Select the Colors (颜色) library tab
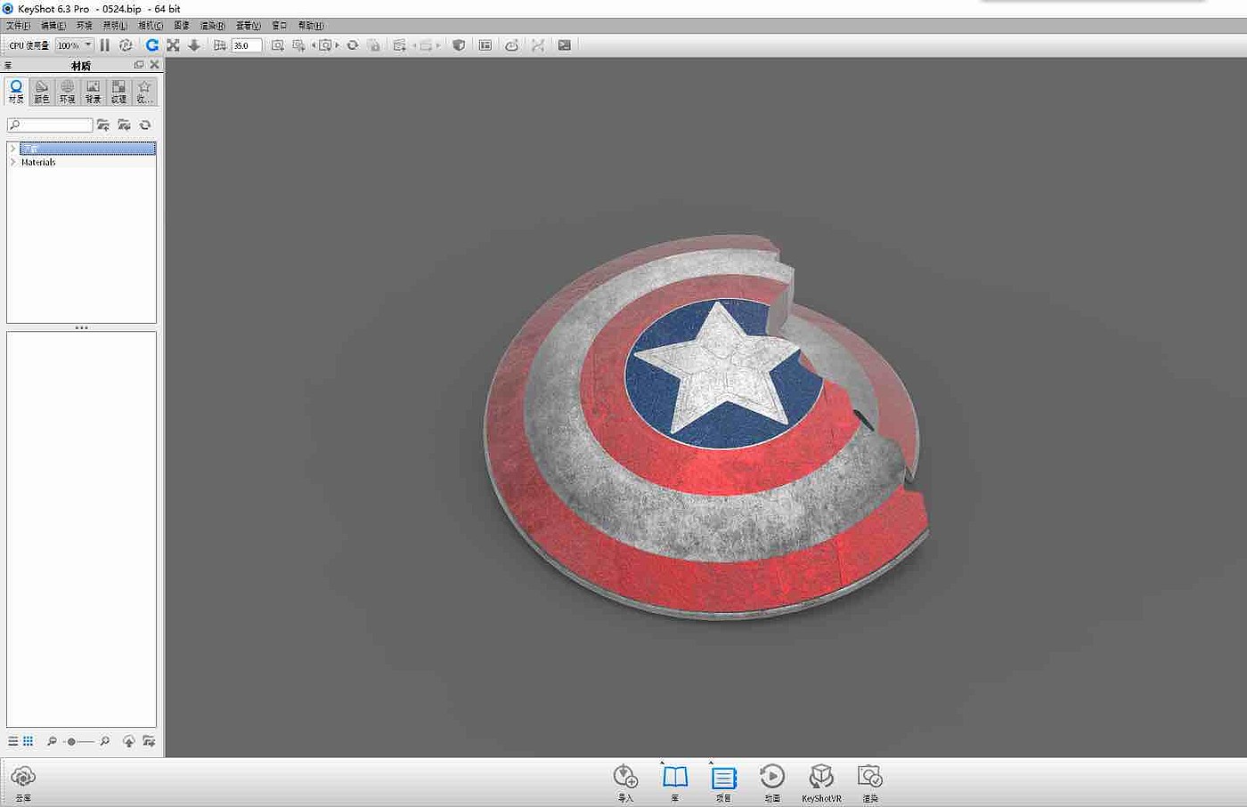 click(x=42, y=91)
